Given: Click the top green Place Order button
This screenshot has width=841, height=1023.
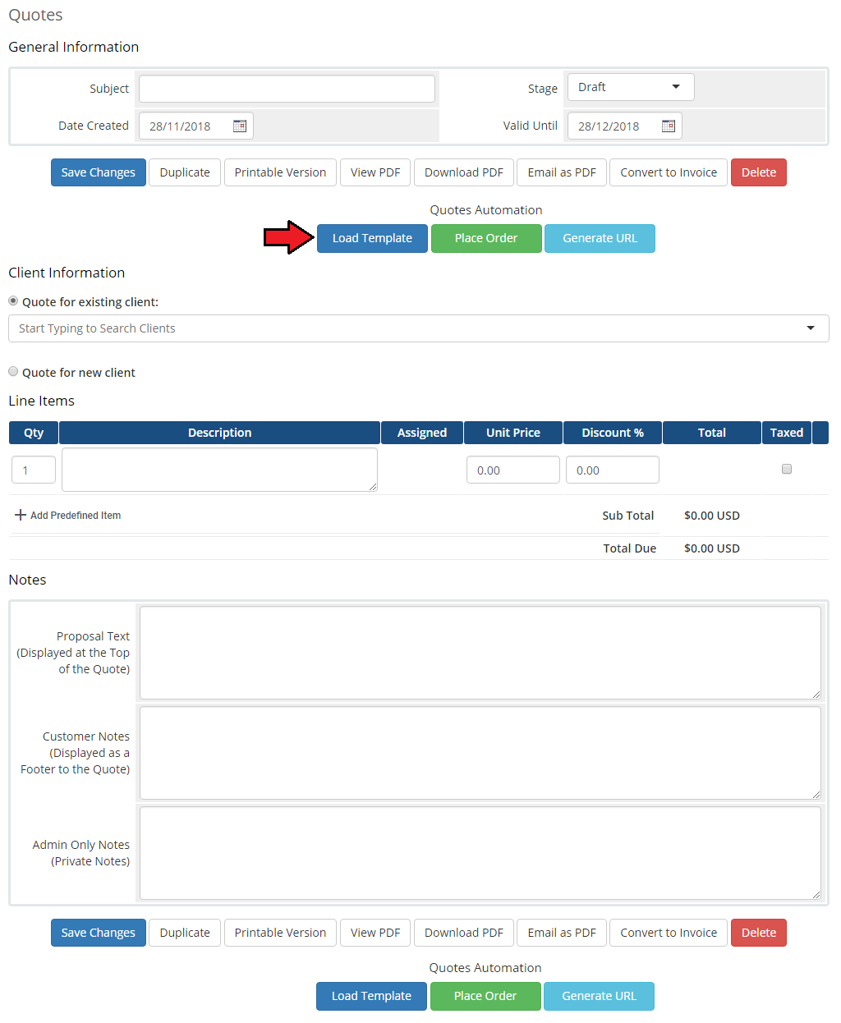Looking at the screenshot, I should [486, 238].
